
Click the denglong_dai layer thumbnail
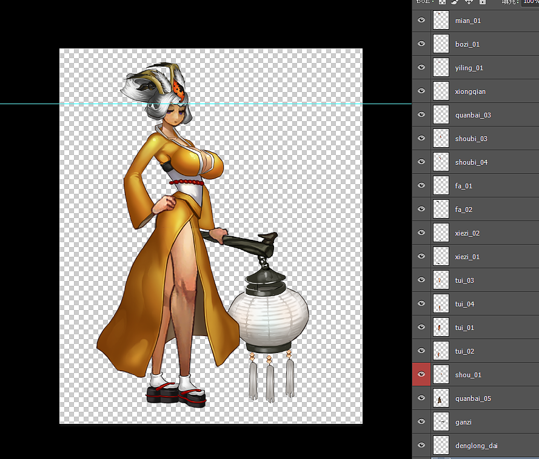point(441,446)
